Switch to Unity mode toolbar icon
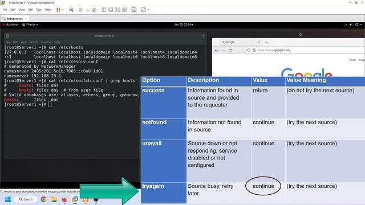This screenshot has height=205, width=365. coord(124,10)
